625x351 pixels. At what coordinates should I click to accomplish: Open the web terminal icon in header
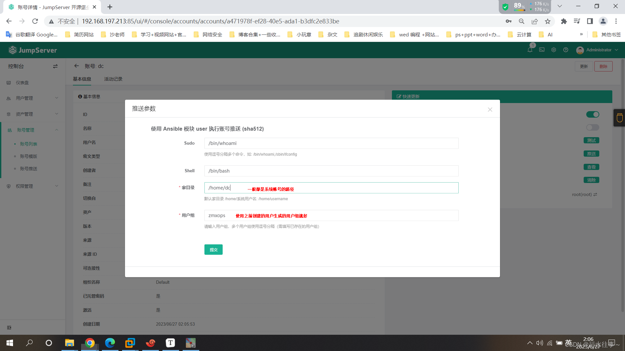tap(542, 50)
